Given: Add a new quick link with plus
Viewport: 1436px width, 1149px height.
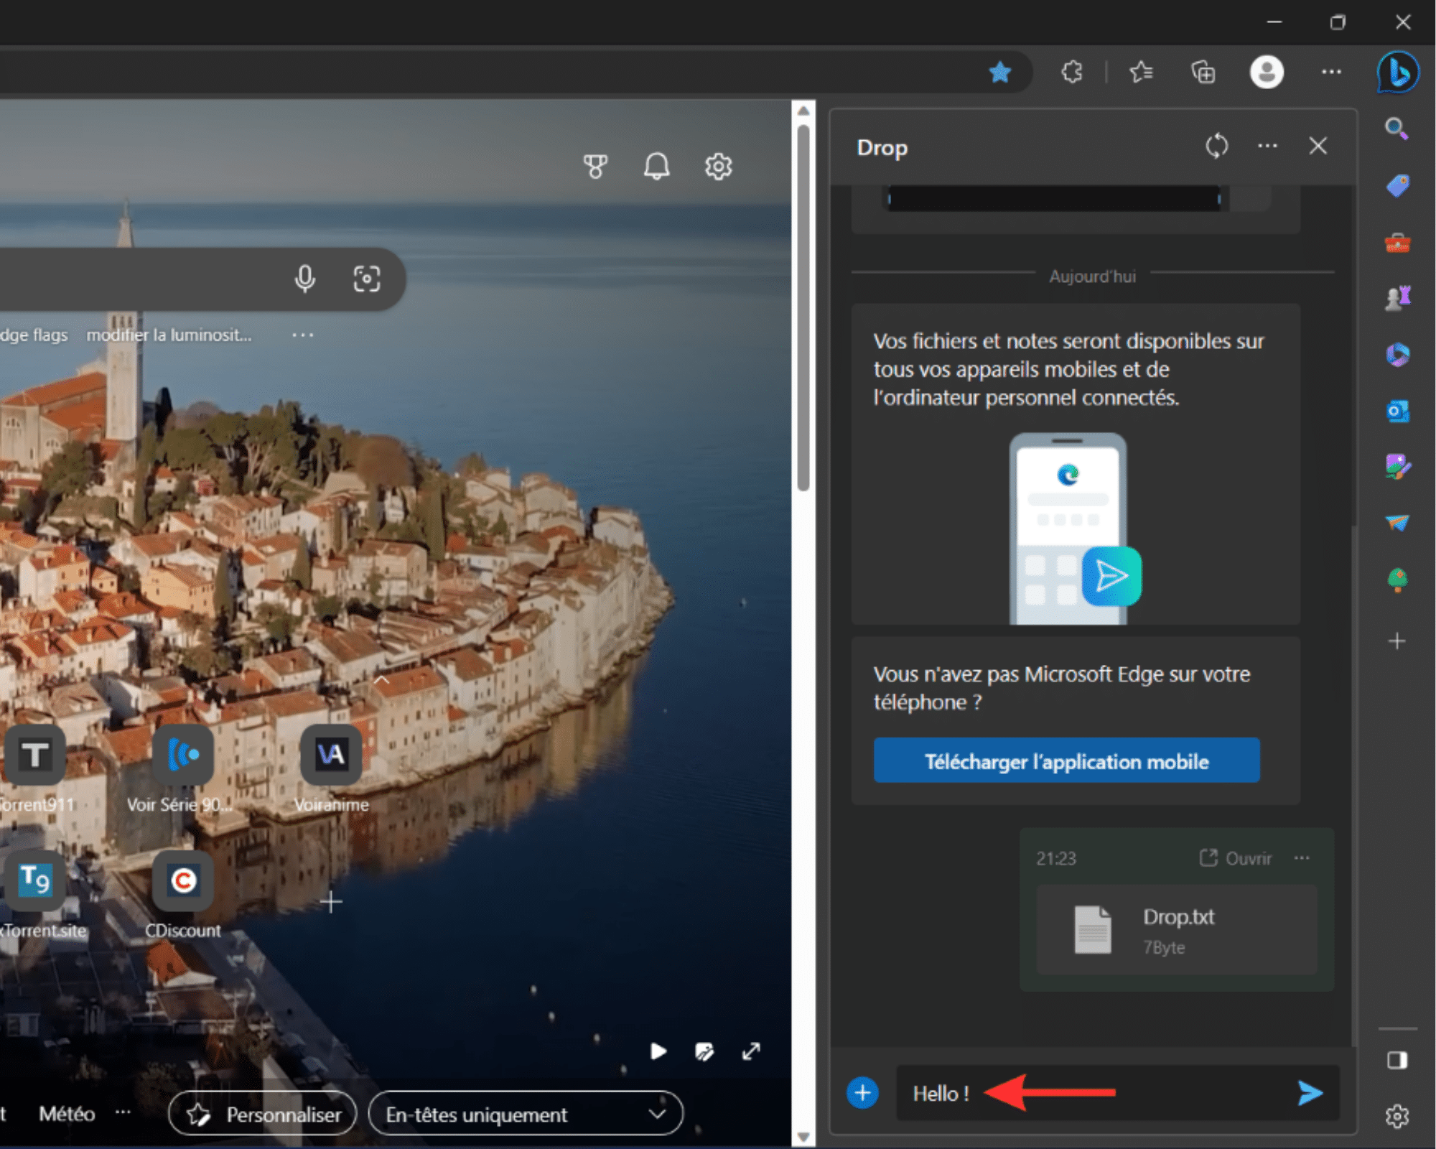Looking at the screenshot, I should pyautogui.click(x=331, y=902).
